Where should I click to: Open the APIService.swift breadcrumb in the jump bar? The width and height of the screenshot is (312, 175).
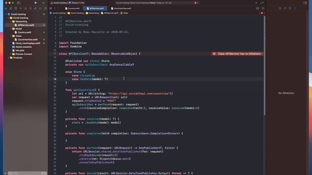pos(110,13)
